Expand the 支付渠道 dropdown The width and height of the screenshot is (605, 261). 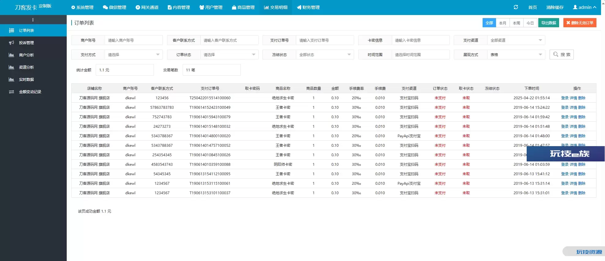coord(516,40)
